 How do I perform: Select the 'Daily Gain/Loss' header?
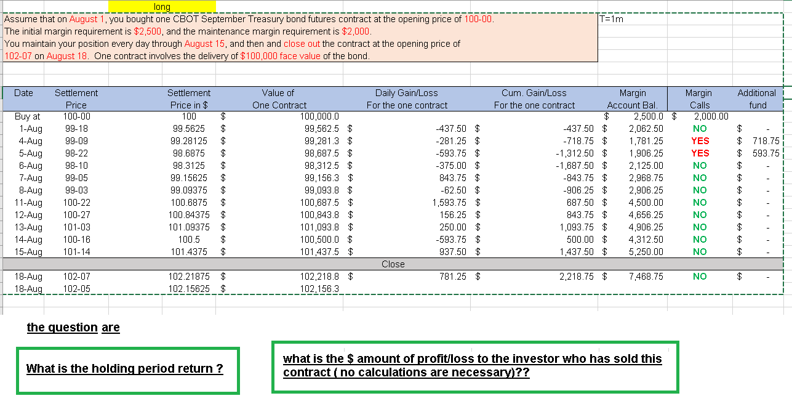point(407,99)
